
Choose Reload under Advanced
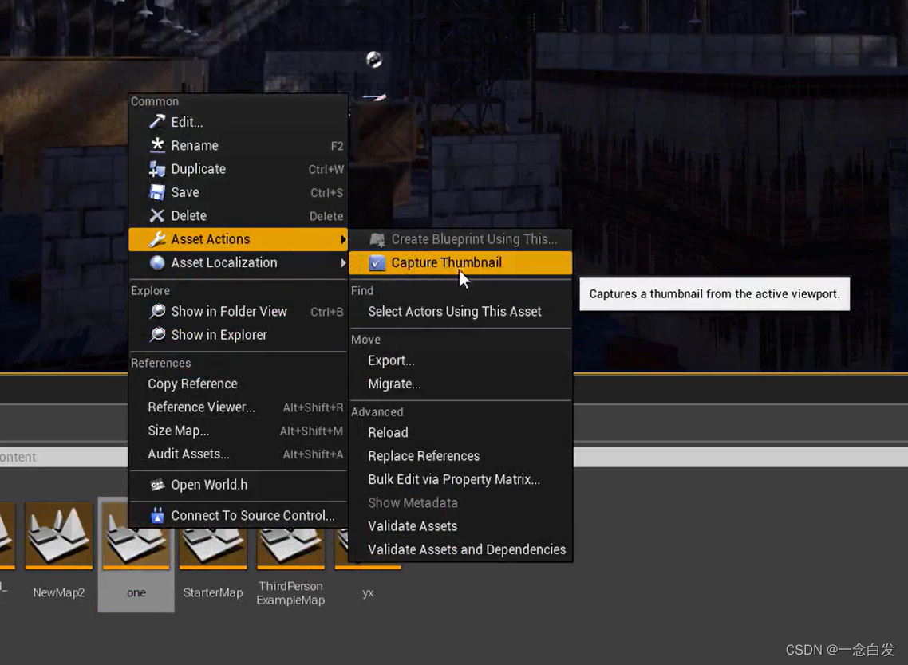(x=460, y=432)
